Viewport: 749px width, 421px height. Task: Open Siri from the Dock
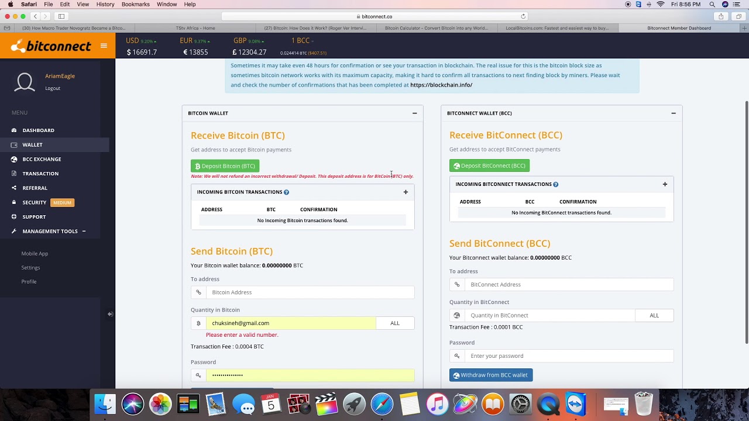click(133, 404)
